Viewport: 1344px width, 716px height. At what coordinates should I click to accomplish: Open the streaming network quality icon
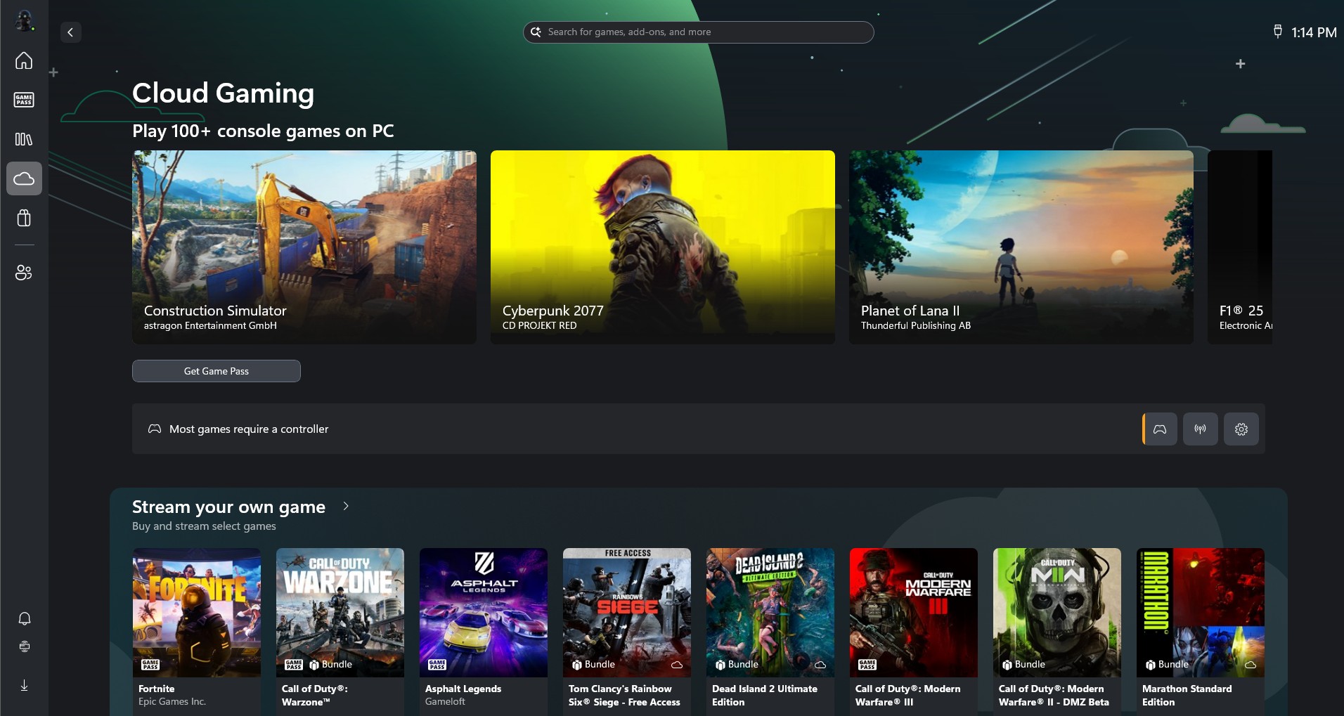pos(1200,429)
